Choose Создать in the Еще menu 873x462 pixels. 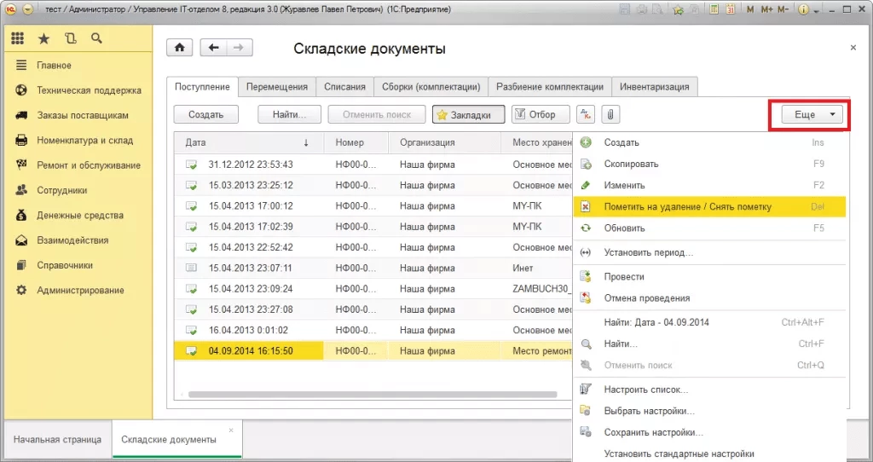tap(710, 142)
